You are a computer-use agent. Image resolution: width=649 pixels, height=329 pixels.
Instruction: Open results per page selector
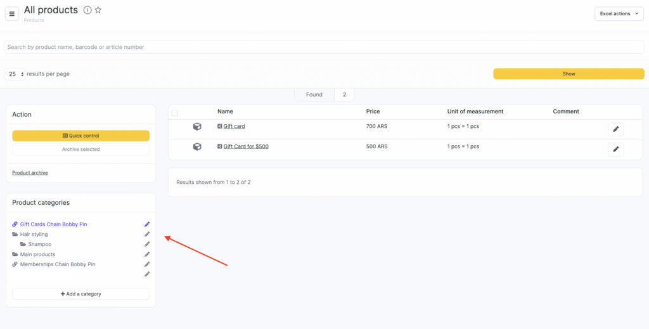tap(15, 74)
